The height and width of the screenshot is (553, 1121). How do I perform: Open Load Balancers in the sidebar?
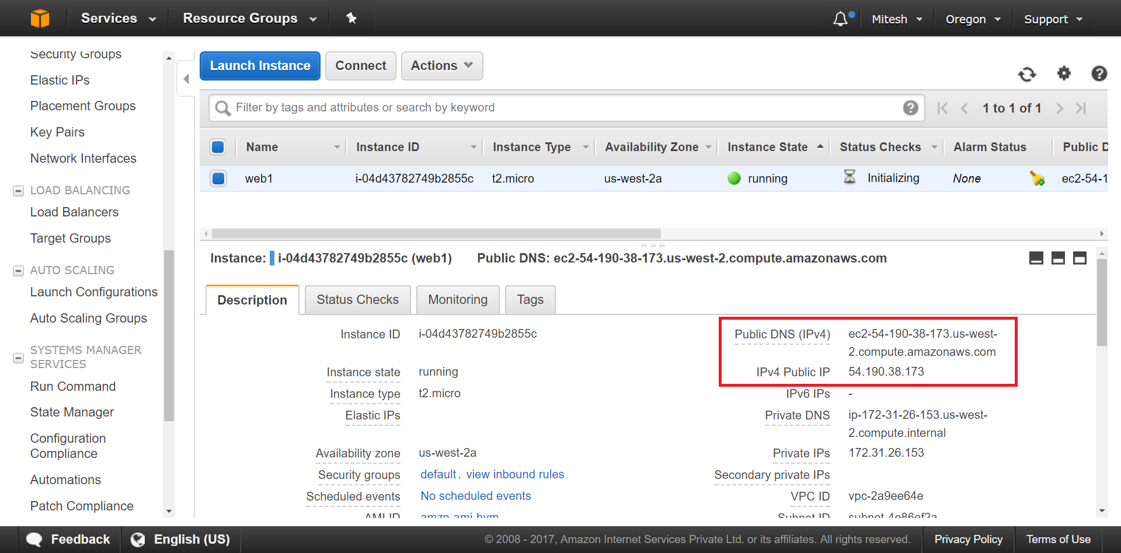pyautogui.click(x=74, y=212)
